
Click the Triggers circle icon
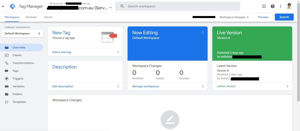pyautogui.click(x=7, y=79)
